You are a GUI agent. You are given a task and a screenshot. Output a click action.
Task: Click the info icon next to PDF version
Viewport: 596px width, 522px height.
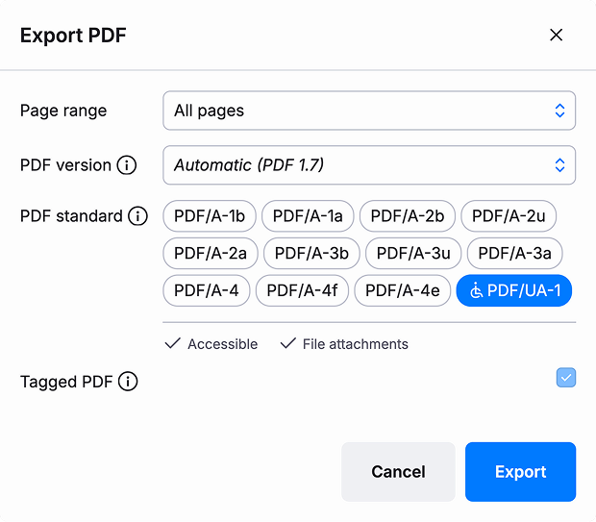click(127, 165)
